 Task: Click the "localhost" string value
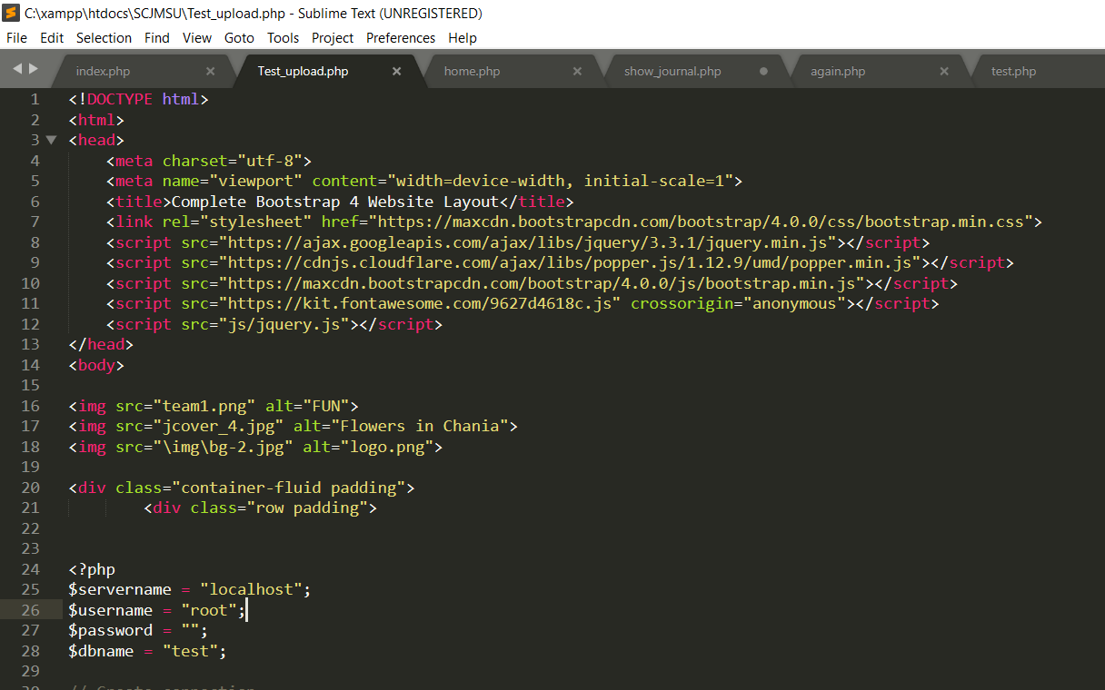tap(251, 589)
